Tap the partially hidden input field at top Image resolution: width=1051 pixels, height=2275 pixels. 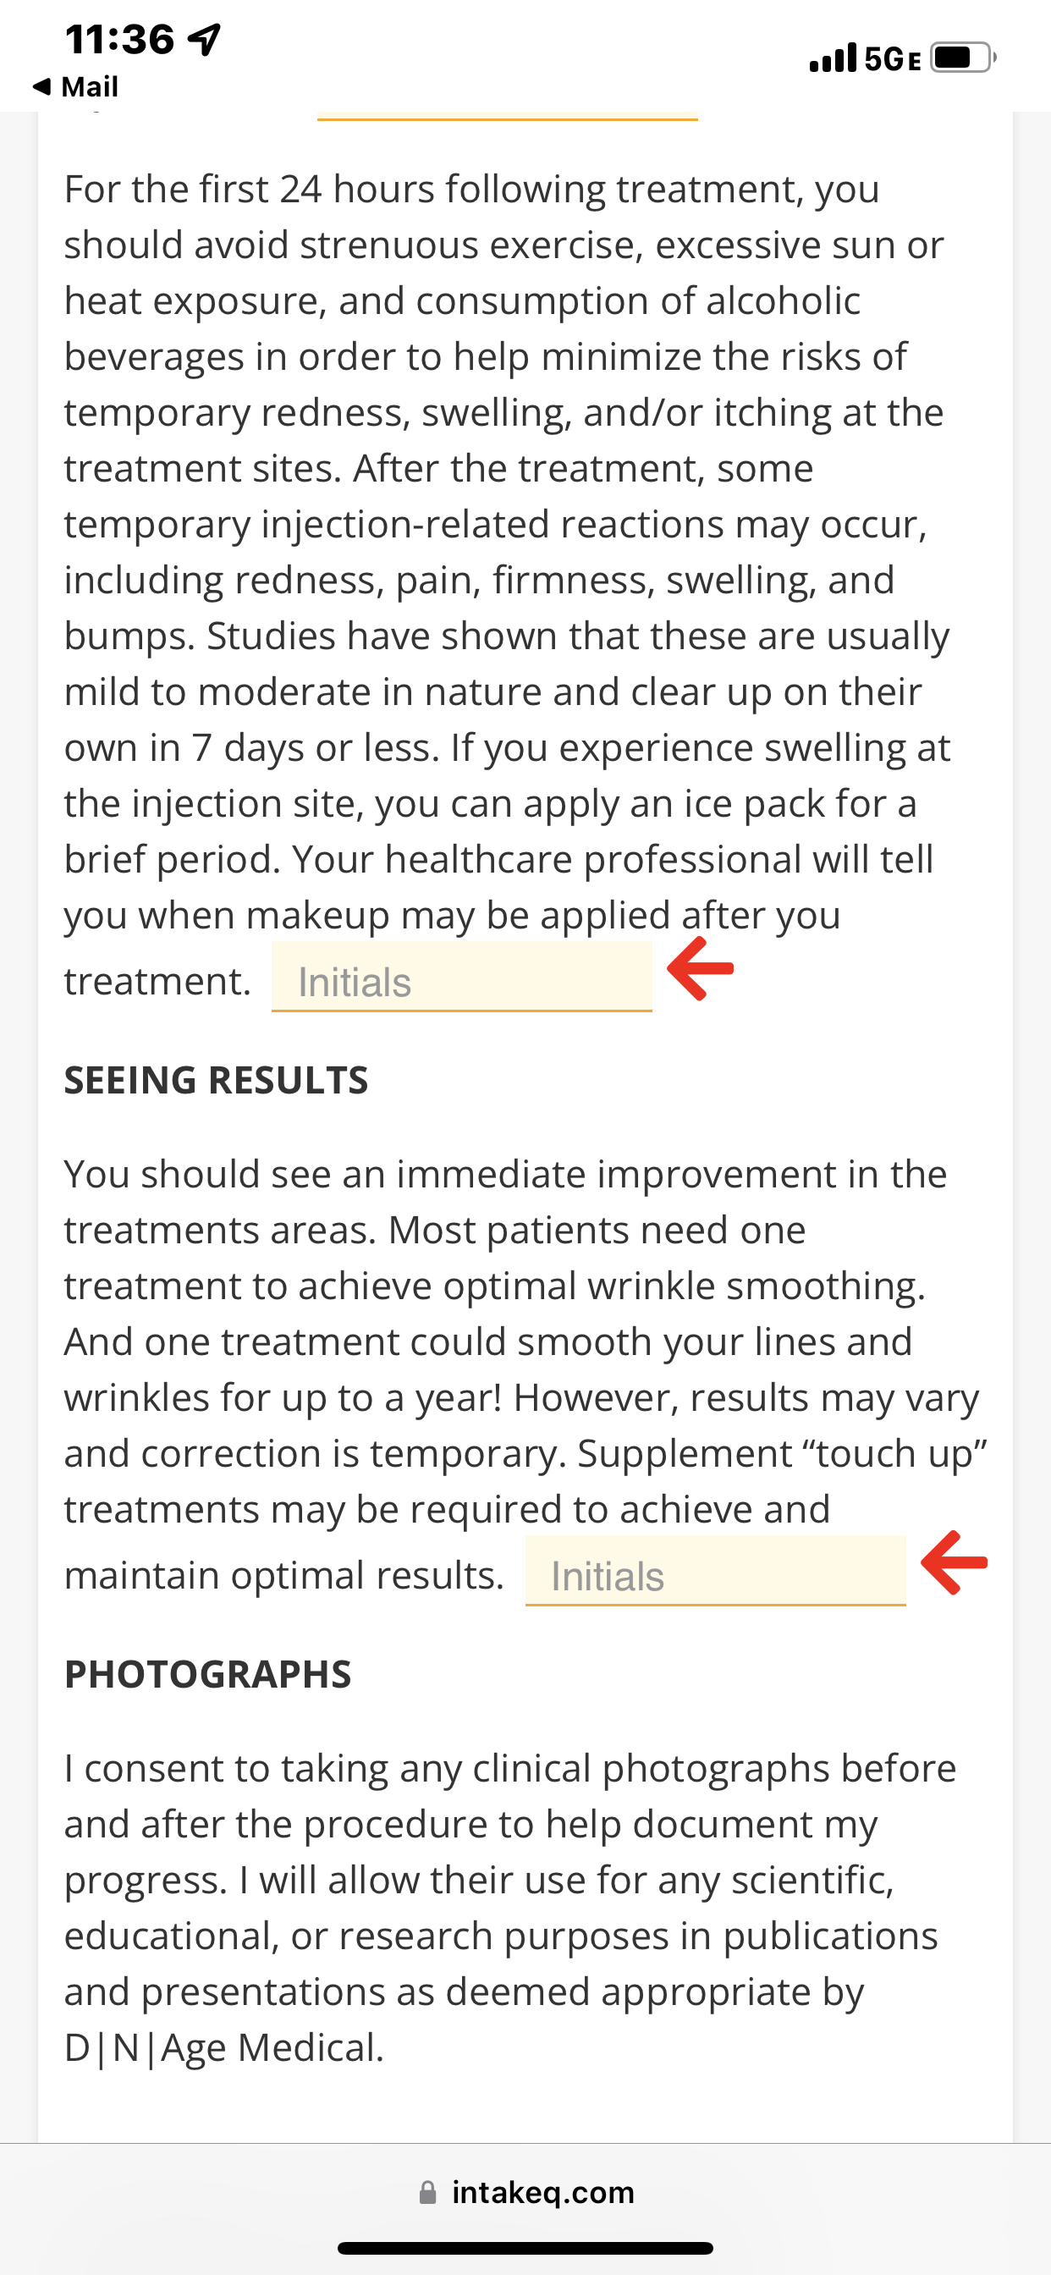tap(508, 116)
